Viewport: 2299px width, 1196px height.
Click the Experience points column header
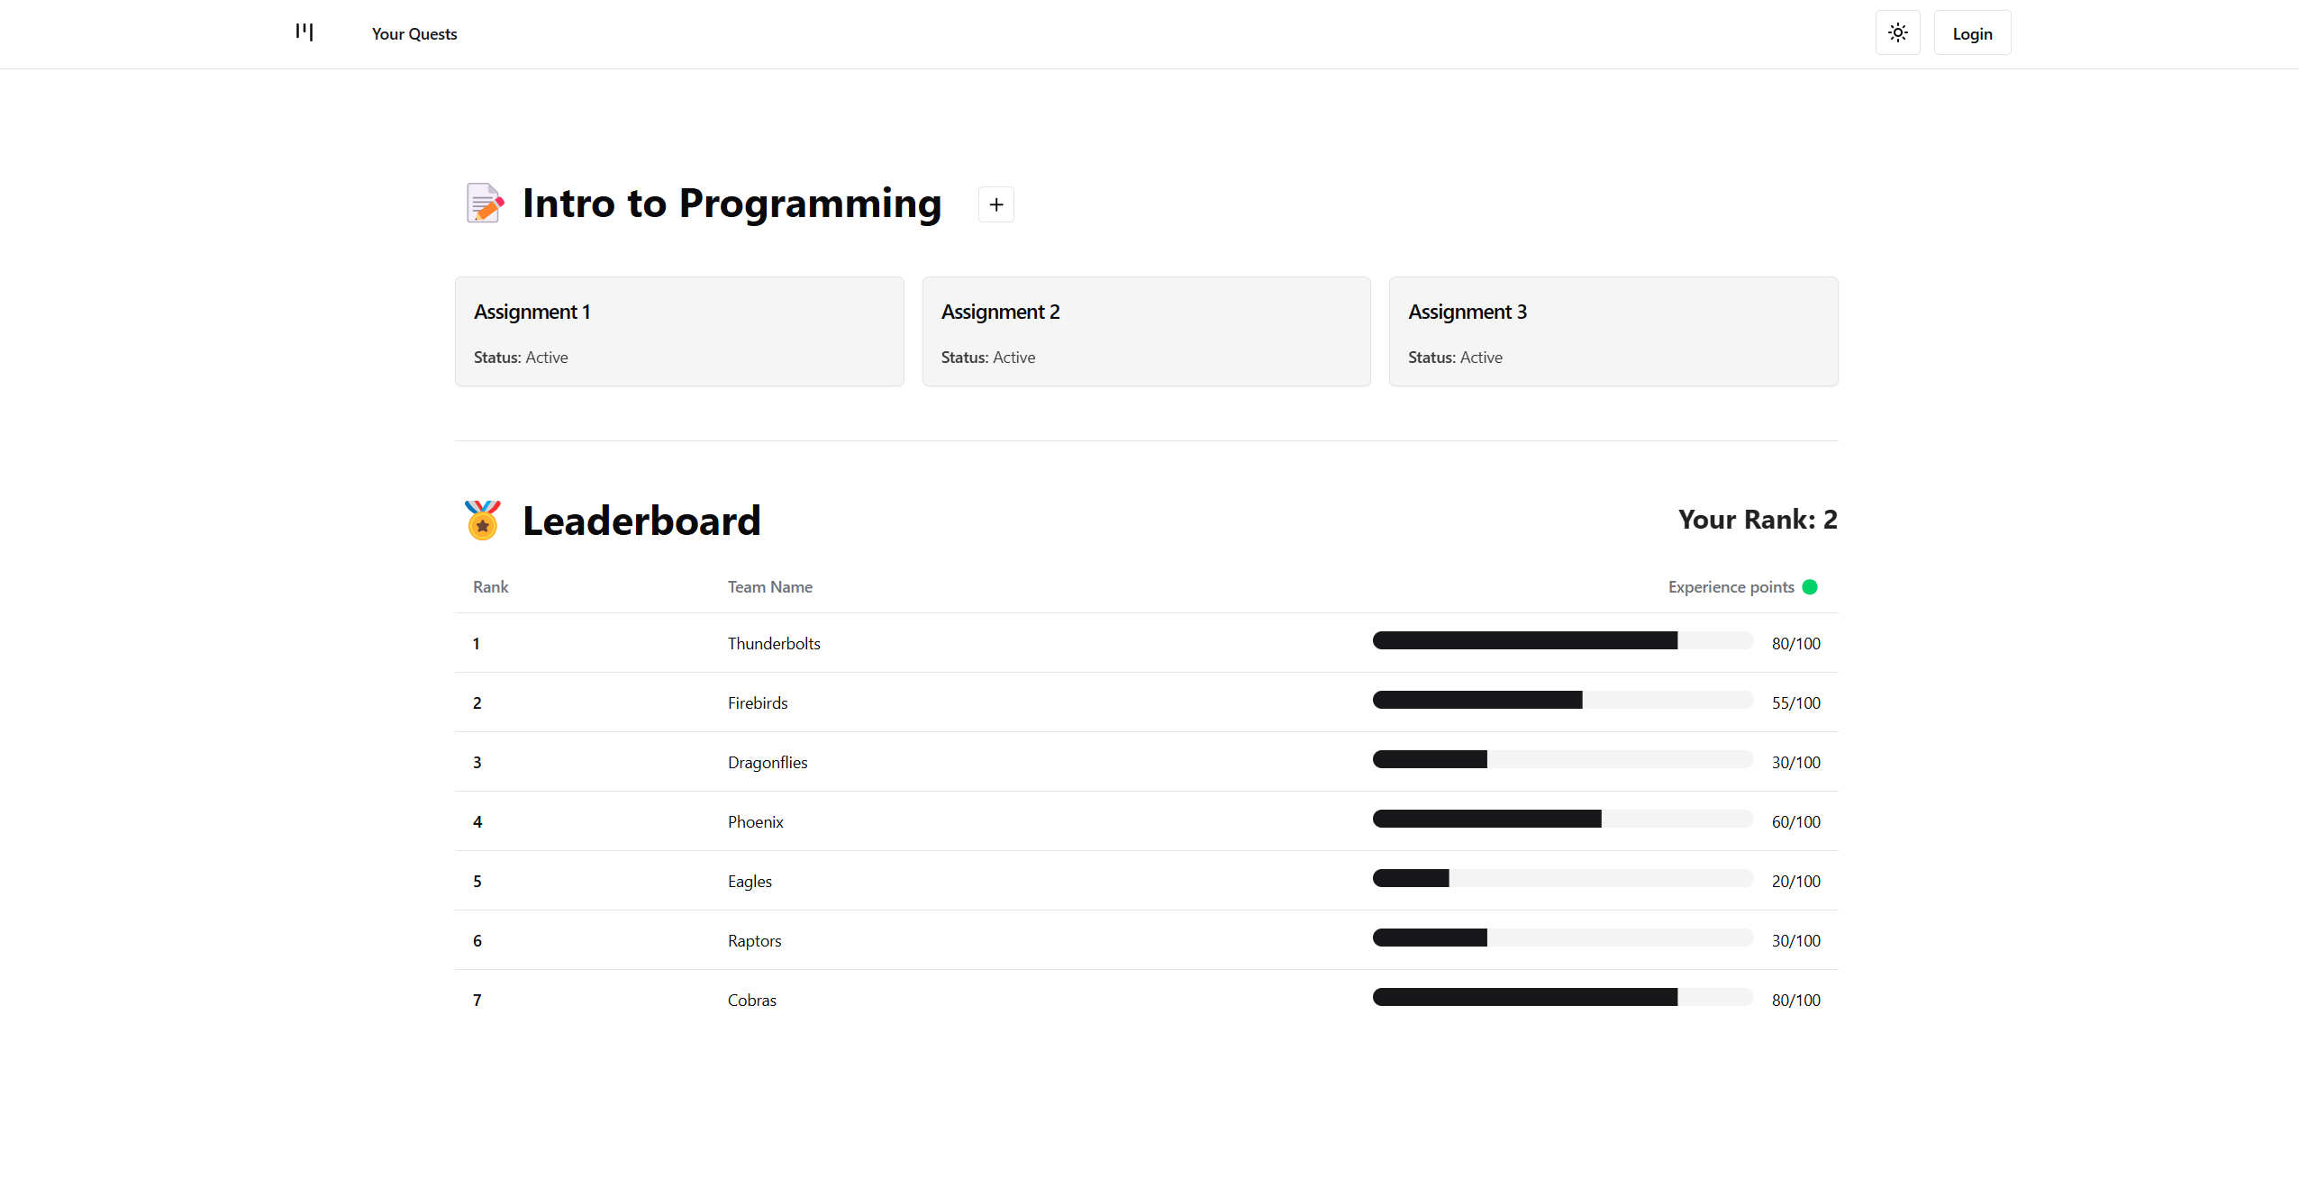pos(1731,587)
